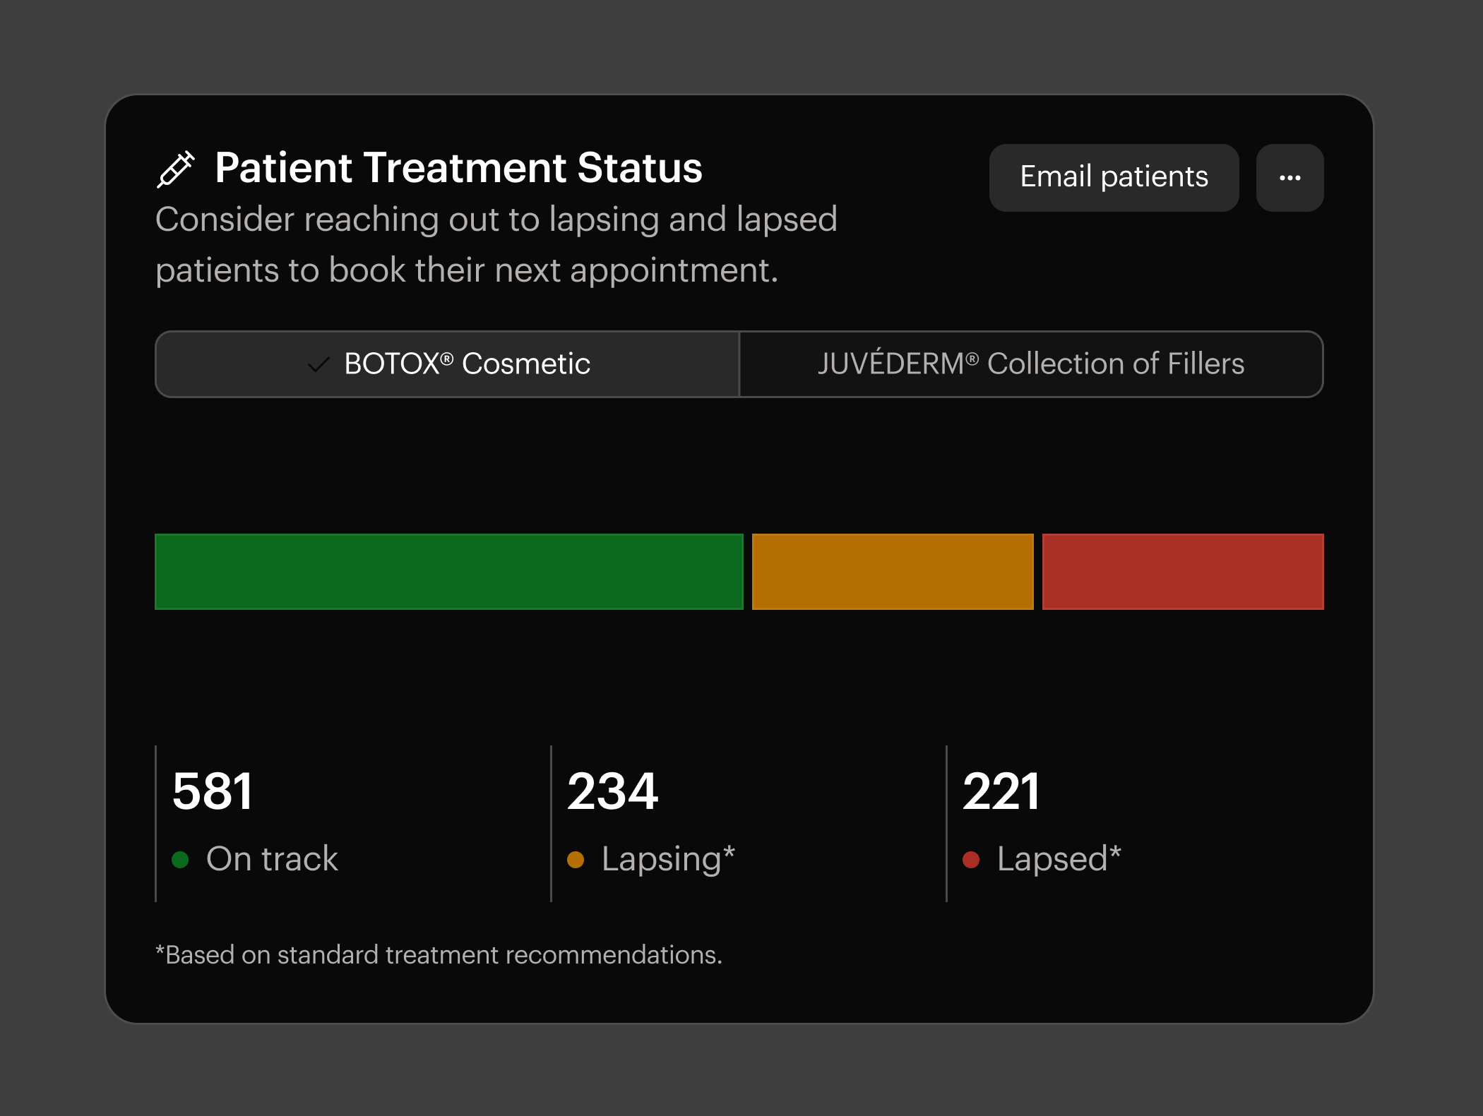
Task: Click the checkmark in the BOTOX tab
Action: coord(319,365)
